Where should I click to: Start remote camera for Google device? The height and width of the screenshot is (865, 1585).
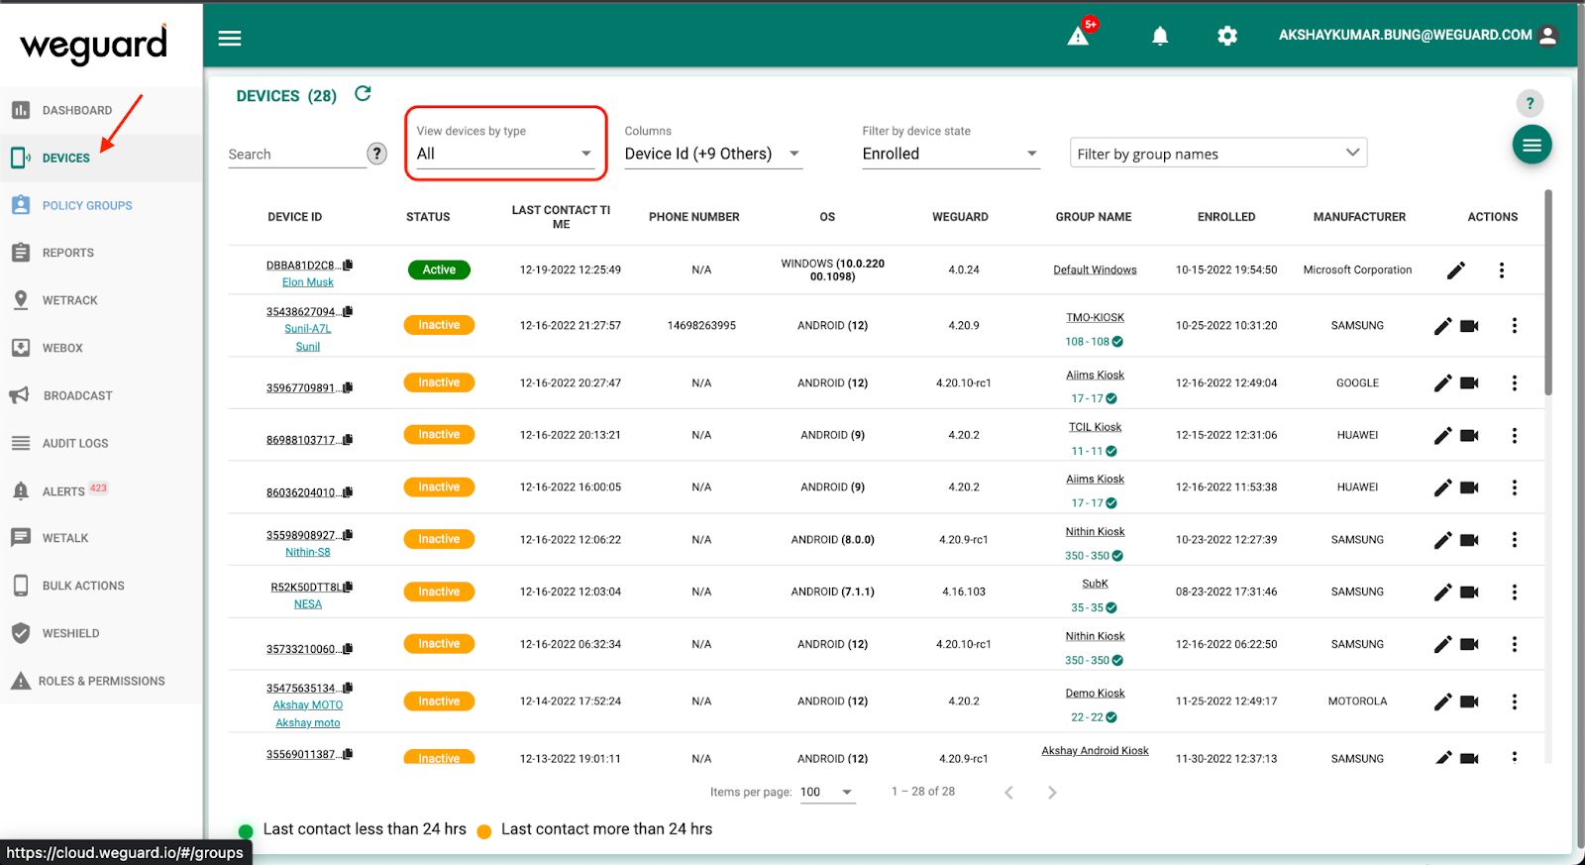point(1469,383)
